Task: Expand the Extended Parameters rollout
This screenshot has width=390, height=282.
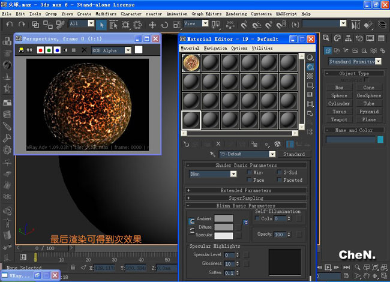Action: coord(246,190)
